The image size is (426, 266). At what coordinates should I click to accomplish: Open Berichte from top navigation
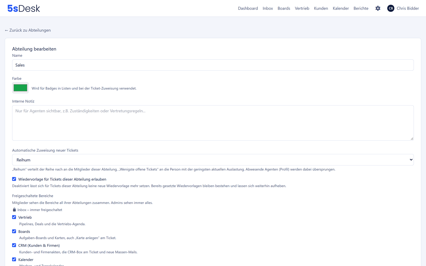point(361,8)
